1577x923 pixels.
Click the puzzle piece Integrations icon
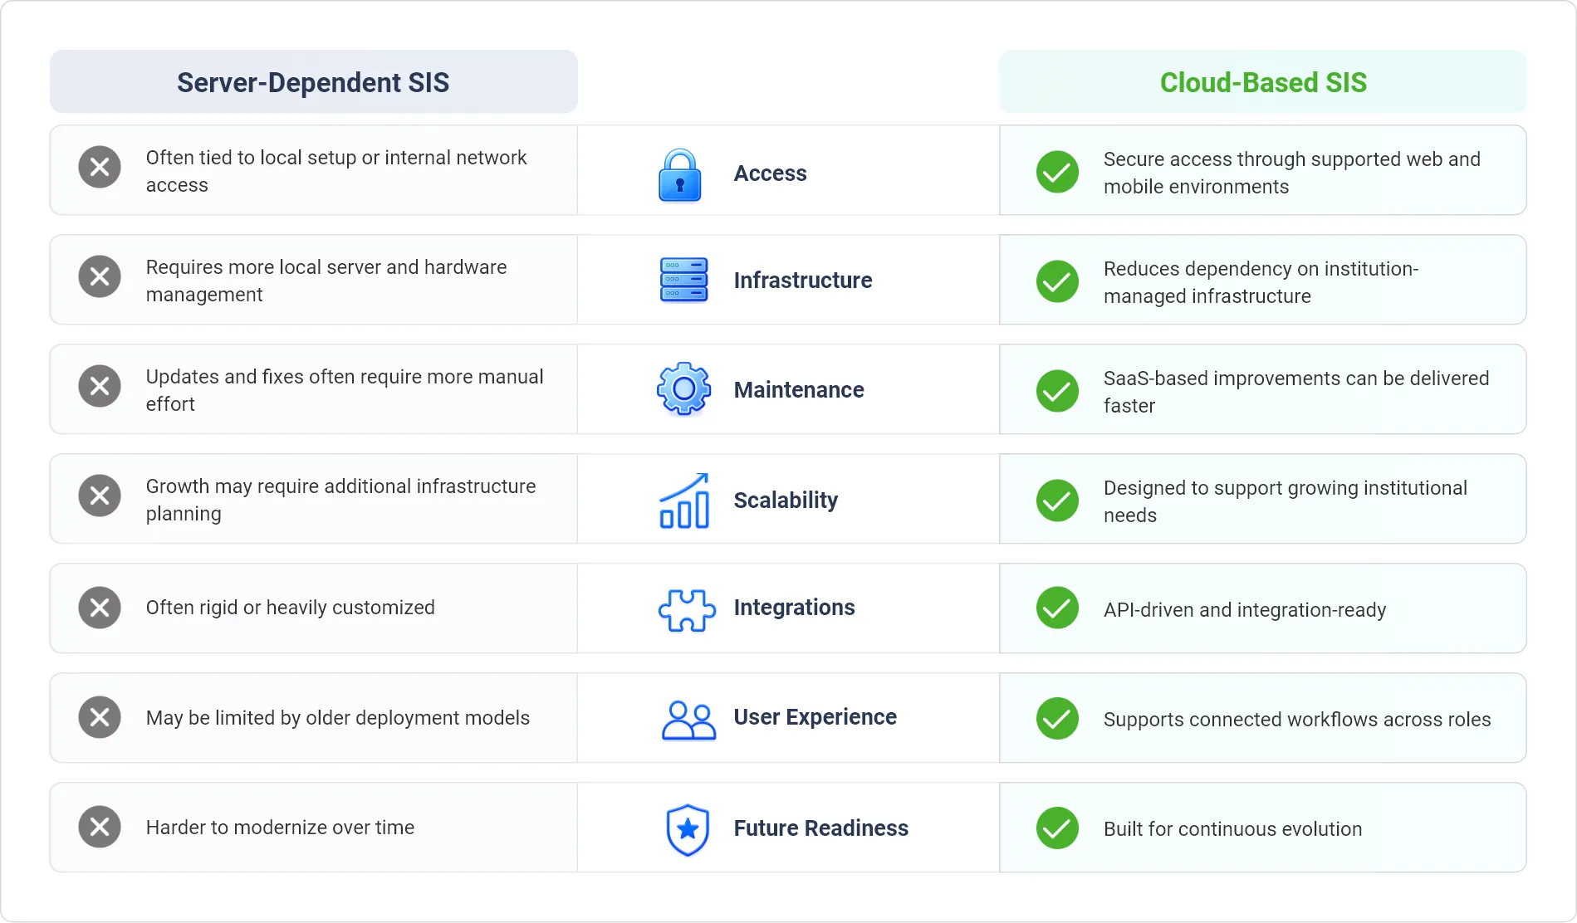(x=687, y=610)
